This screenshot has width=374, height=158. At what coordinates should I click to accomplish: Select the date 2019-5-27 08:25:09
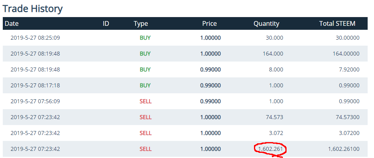coord(35,38)
